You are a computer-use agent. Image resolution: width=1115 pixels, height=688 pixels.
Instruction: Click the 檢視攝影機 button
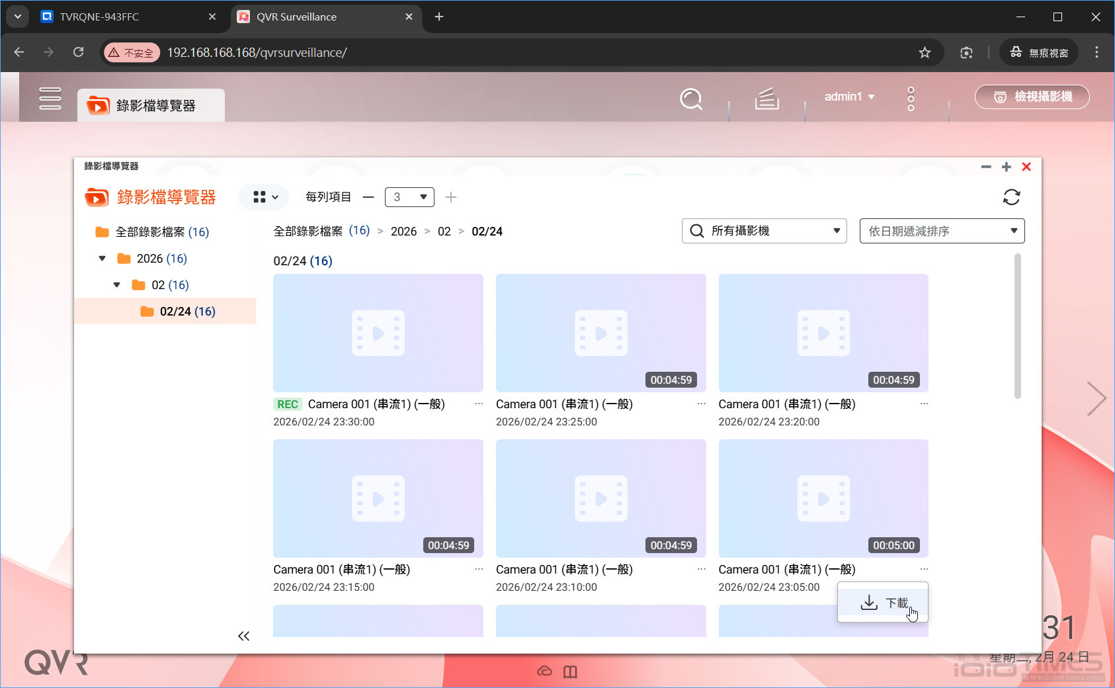(x=1032, y=97)
